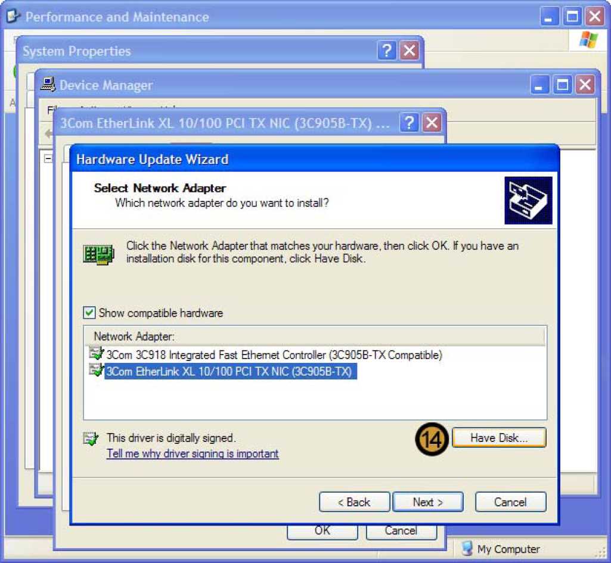Go back with the < Back button

(x=354, y=502)
